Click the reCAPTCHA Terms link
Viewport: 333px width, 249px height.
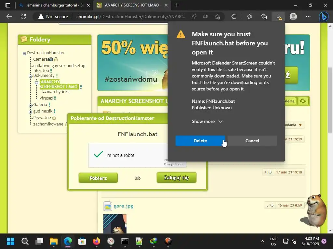[x=179, y=164]
